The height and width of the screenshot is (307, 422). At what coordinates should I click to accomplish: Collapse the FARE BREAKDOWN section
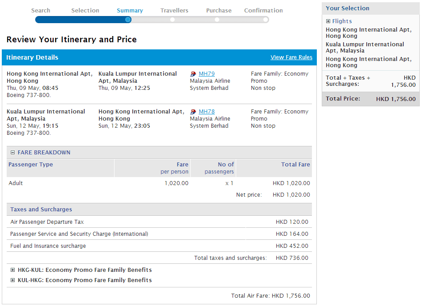tap(12, 153)
